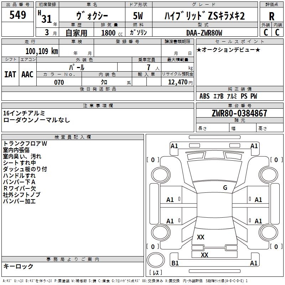
Task: Click the 16インチアルミ note line
Action: point(24,113)
